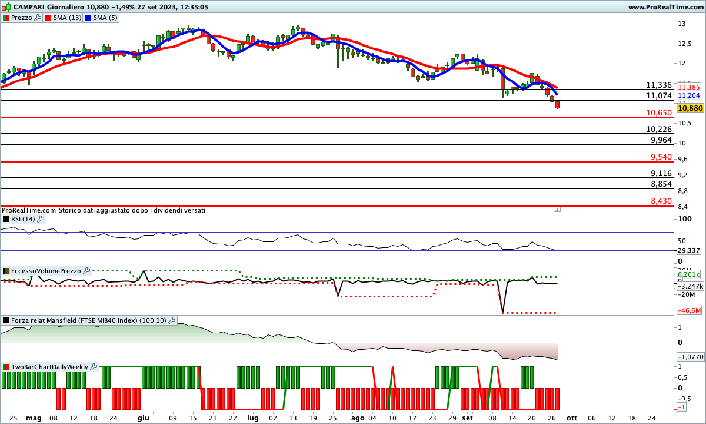
Task: Click the set date on the time axis
Action: point(467,418)
